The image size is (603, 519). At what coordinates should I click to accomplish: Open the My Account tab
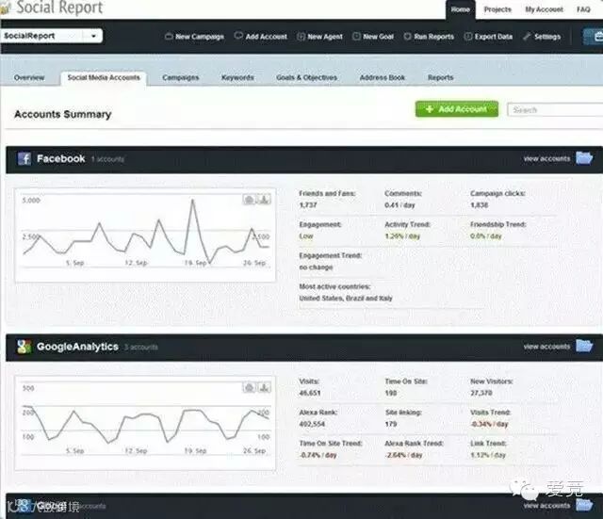545,9
